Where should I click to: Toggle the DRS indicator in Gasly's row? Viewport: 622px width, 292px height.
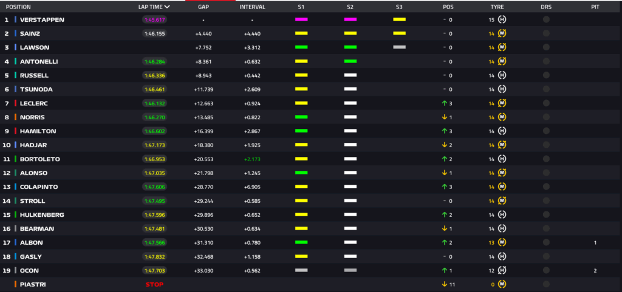545,256
